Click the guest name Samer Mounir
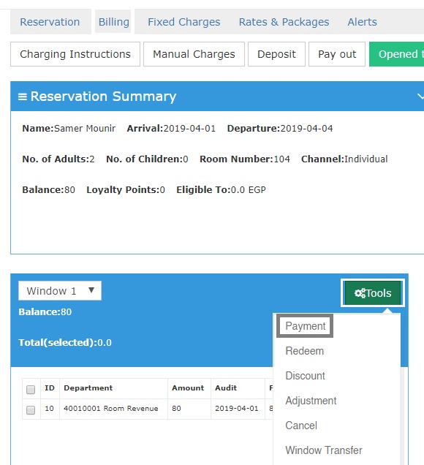 (85, 129)
